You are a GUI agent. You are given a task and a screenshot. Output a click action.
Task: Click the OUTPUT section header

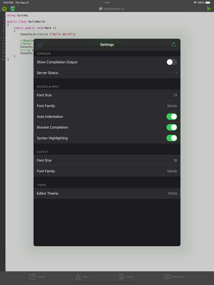point(42,152)
